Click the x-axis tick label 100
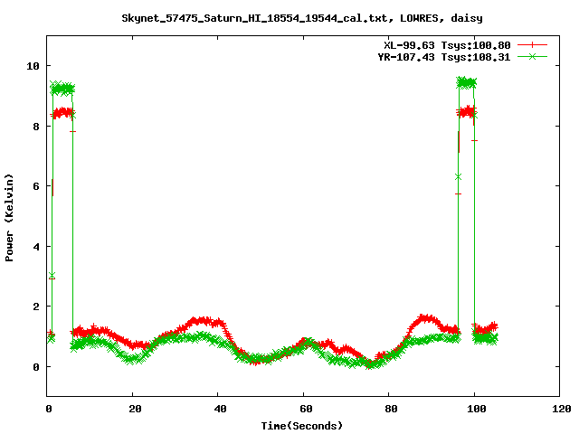The height and width of the screenshot is (434, 579). pos(477,409)
